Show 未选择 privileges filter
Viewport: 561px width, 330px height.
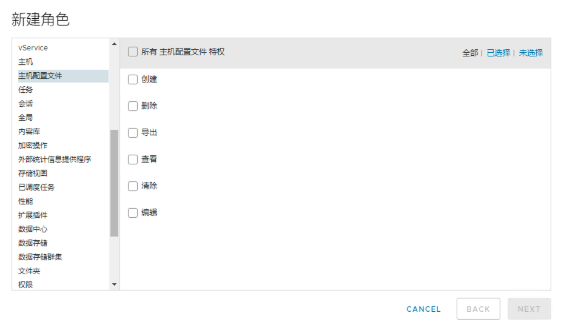pyautogui.click(x=531, y=53)
